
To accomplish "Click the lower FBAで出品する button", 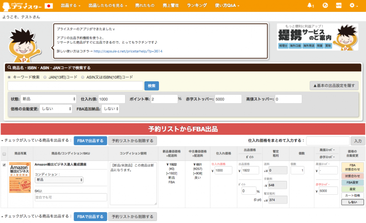I will coord(90,217).
